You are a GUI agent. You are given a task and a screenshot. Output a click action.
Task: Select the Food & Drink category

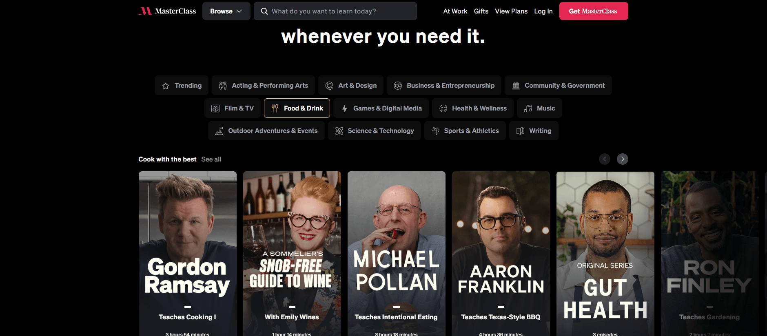297,108
